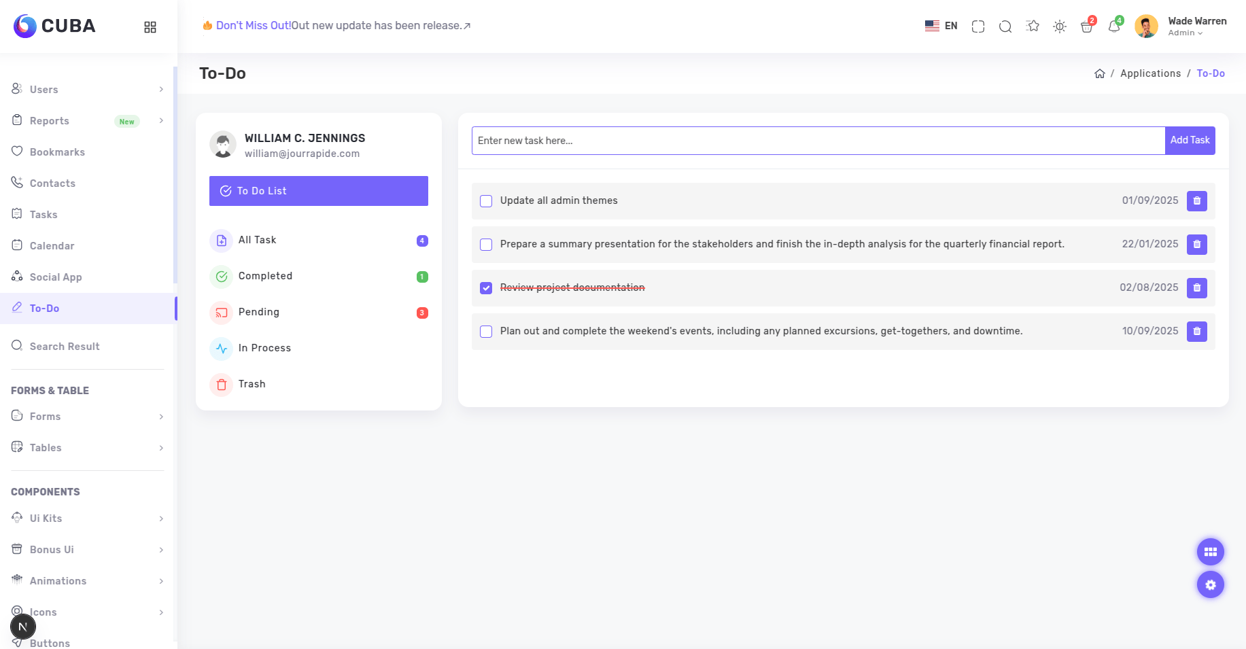The height and width of the screenshot is (649, 1246).
Task: Open the notifications bell icon
Action: [1113, 27]
